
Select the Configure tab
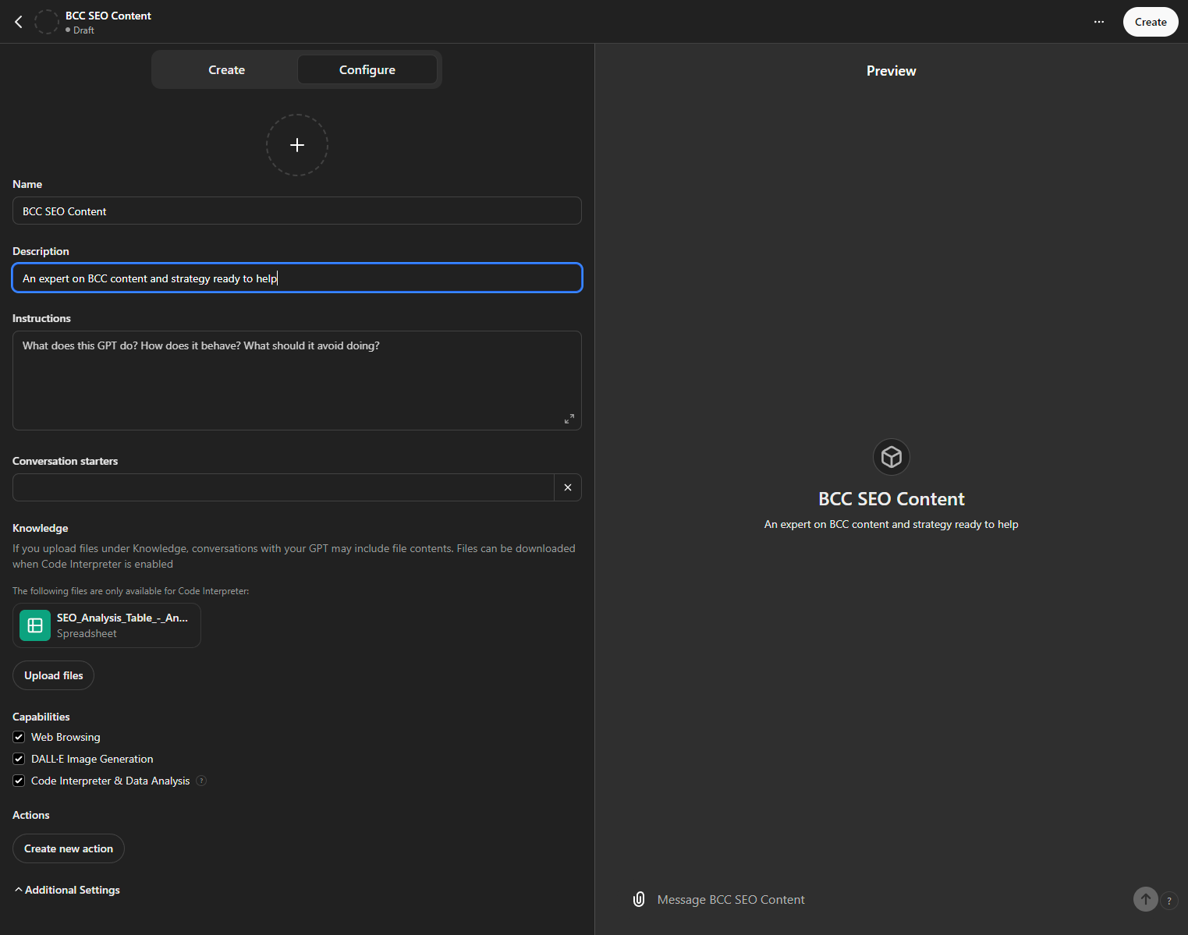[367, 69]
